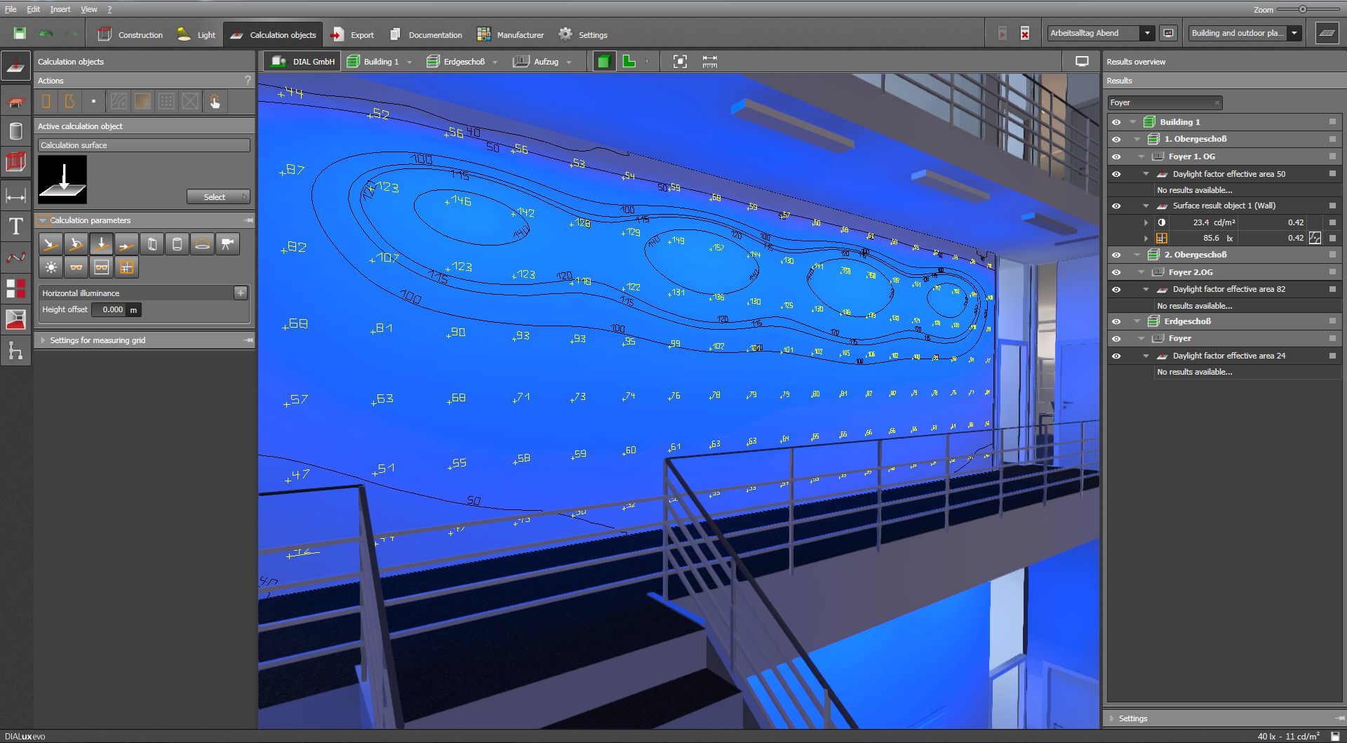Select the Text tool in sidebar

pyautogui.click(x=15, y=227)
